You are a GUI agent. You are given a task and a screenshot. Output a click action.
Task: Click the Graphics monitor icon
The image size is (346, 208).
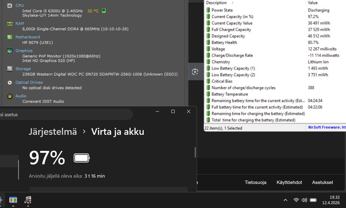click(10, 51)
